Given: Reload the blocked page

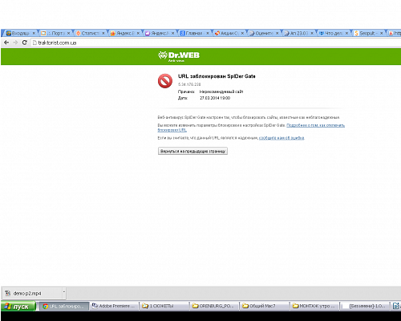Looking at the screenshot, I should [x=25, y=43].
